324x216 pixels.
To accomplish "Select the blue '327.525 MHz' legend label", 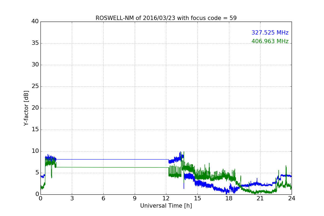I will [x=270, y=33].
